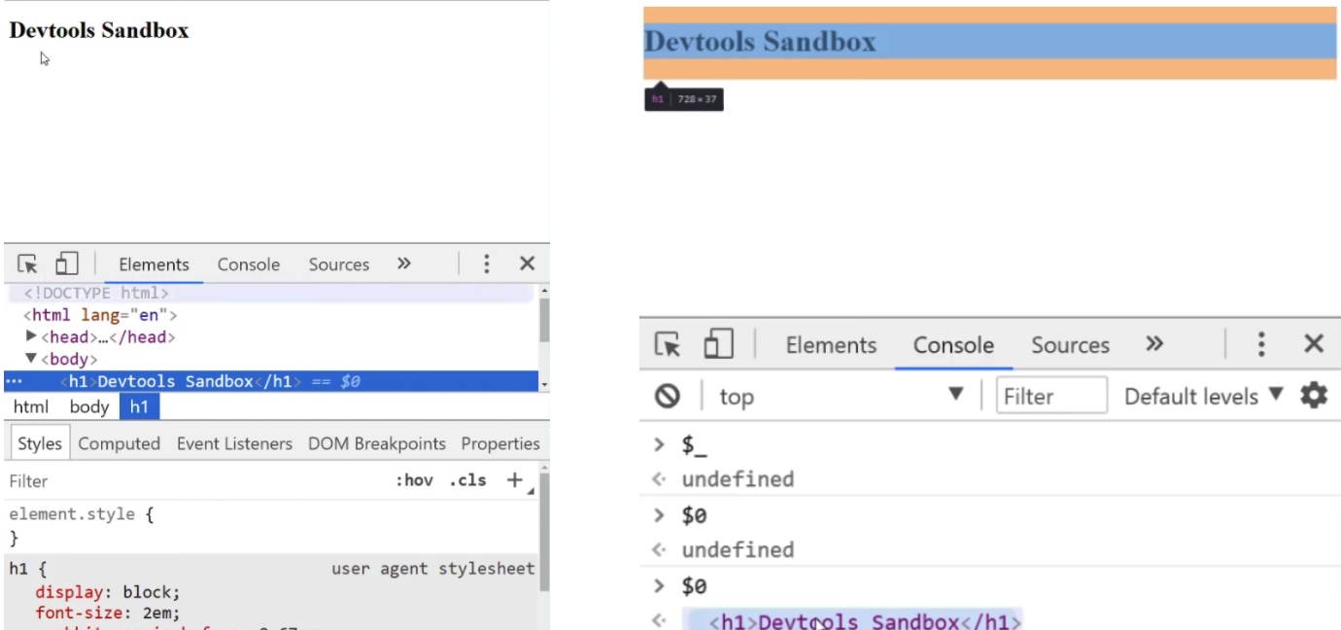This screenshot has height=630, width=1341.
Task: Switch to the Styles pane tab
Action: 40,443
